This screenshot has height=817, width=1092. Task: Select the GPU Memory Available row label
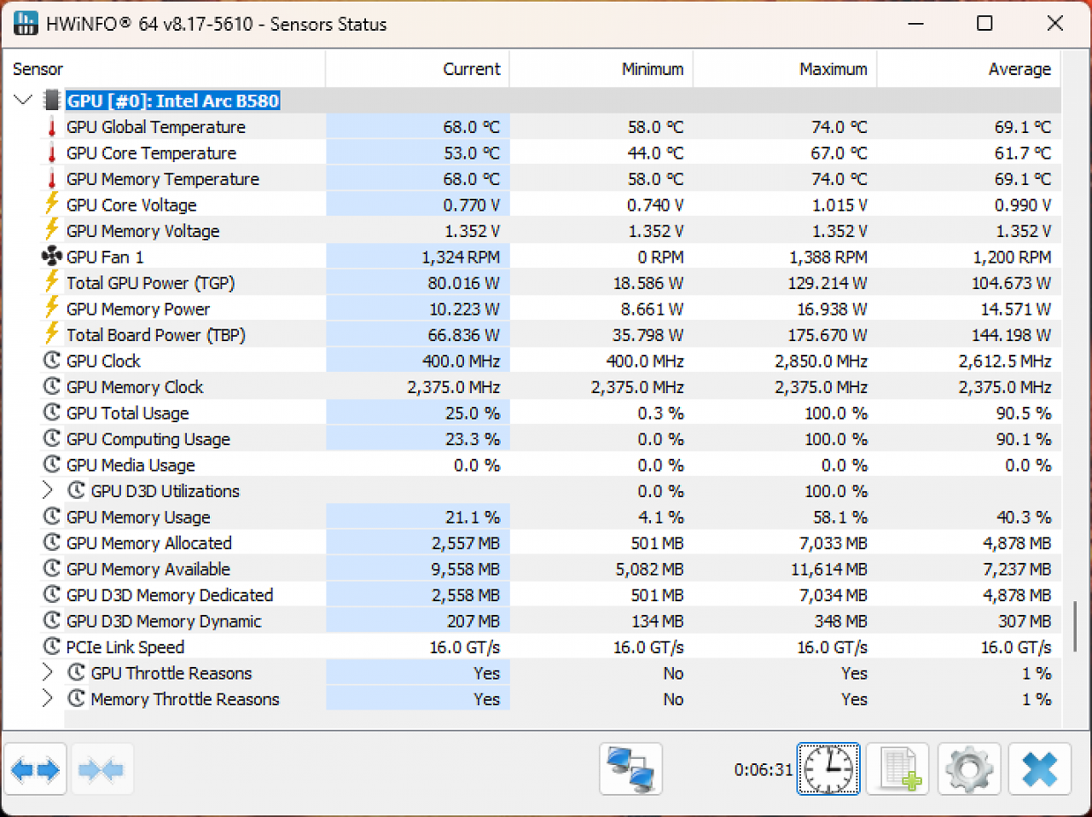148,569
